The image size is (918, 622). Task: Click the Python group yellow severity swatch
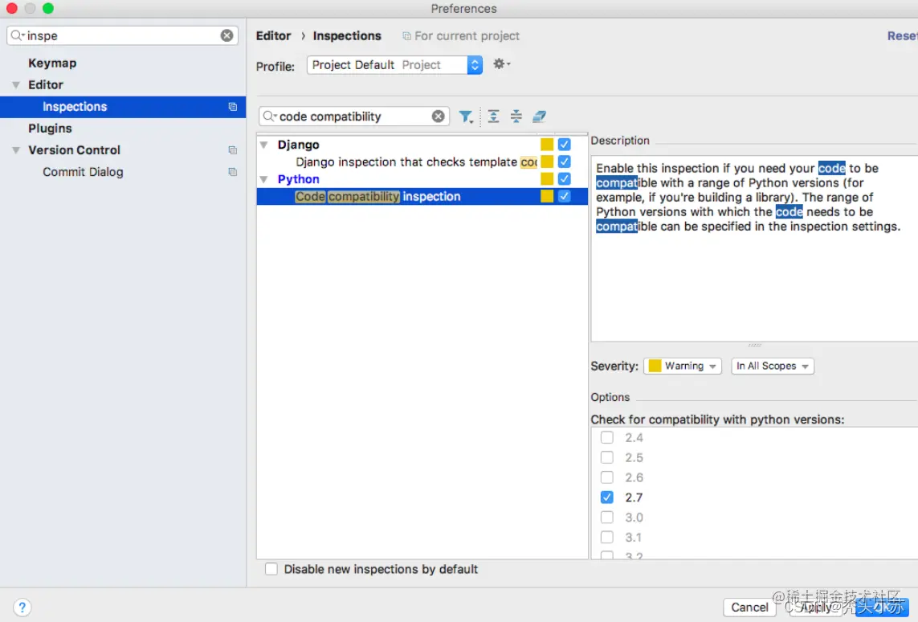point(547,178)
